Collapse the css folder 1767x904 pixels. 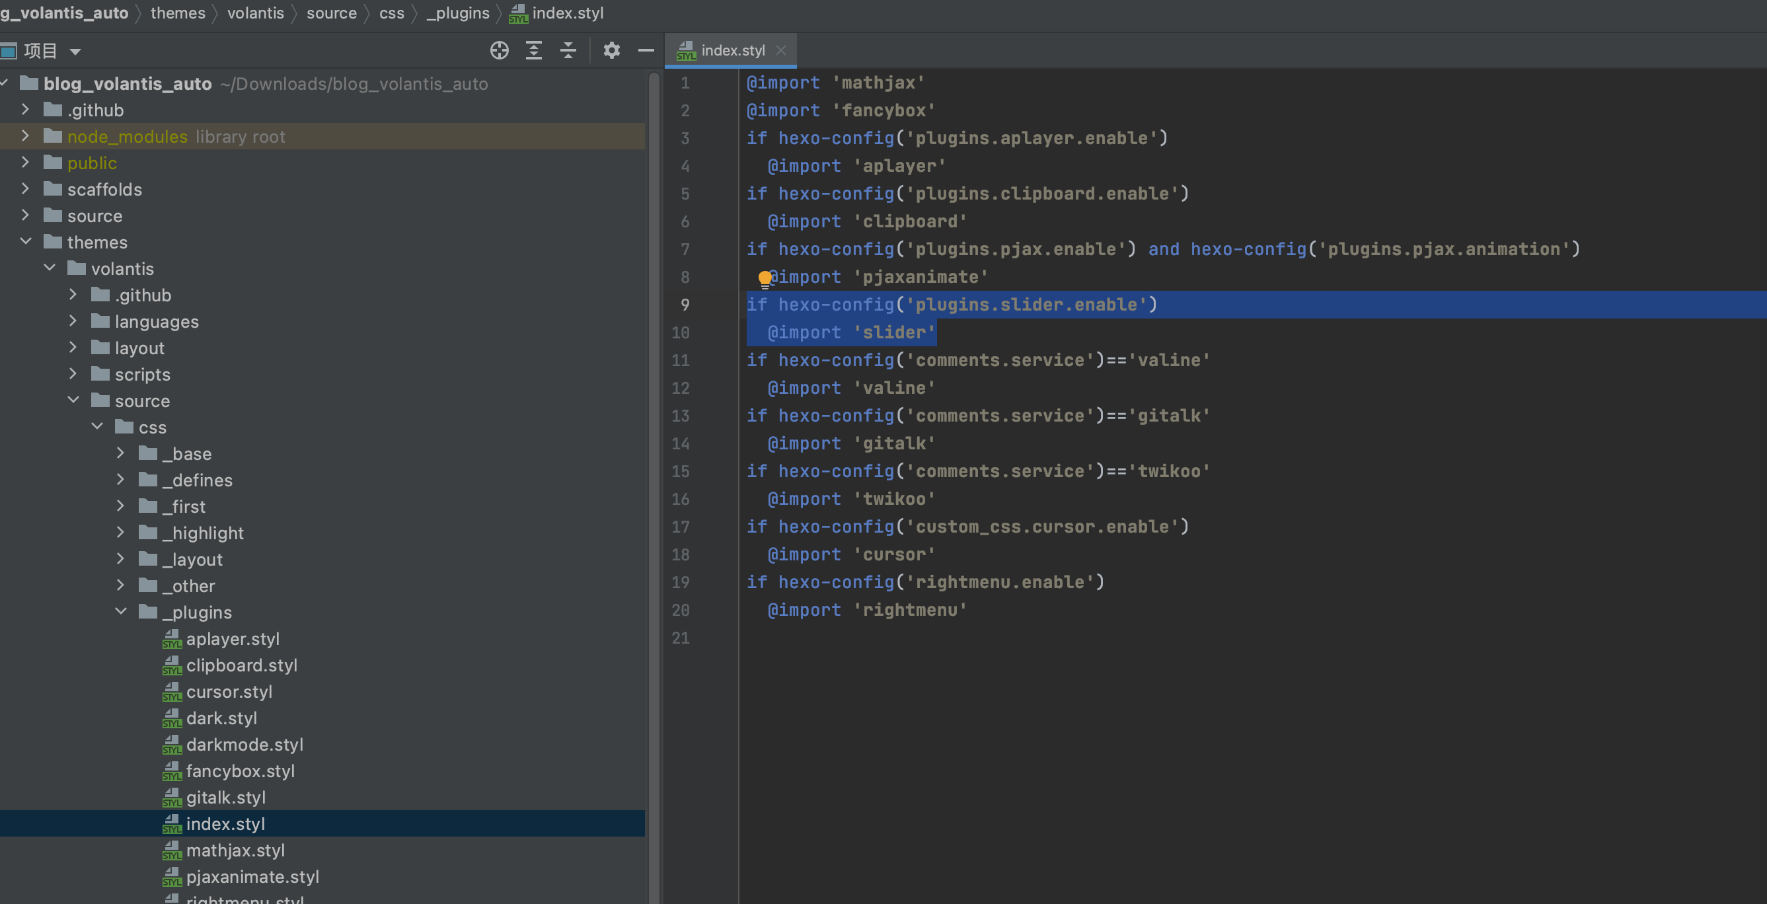[x=97, y=427]
